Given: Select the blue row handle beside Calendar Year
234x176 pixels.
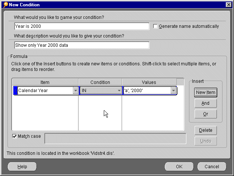Looking at the screenshot, I should pyautogui.click(x=15, y=91).
